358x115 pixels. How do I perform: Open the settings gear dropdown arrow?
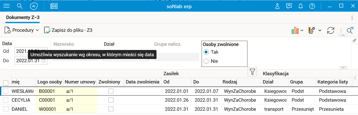coord(320,30)
